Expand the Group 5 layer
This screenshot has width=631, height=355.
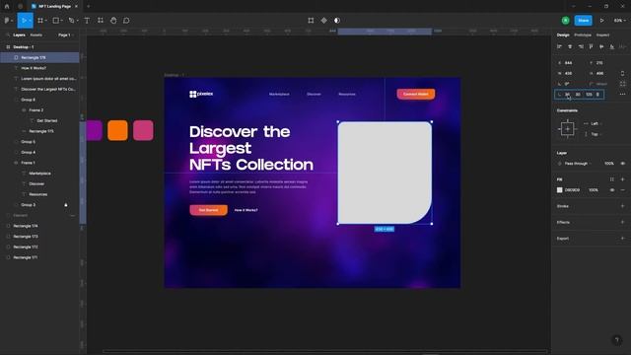16,142
